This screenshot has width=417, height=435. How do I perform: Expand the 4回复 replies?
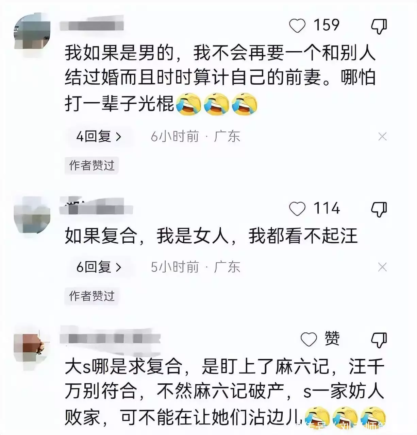pos(99,137)
